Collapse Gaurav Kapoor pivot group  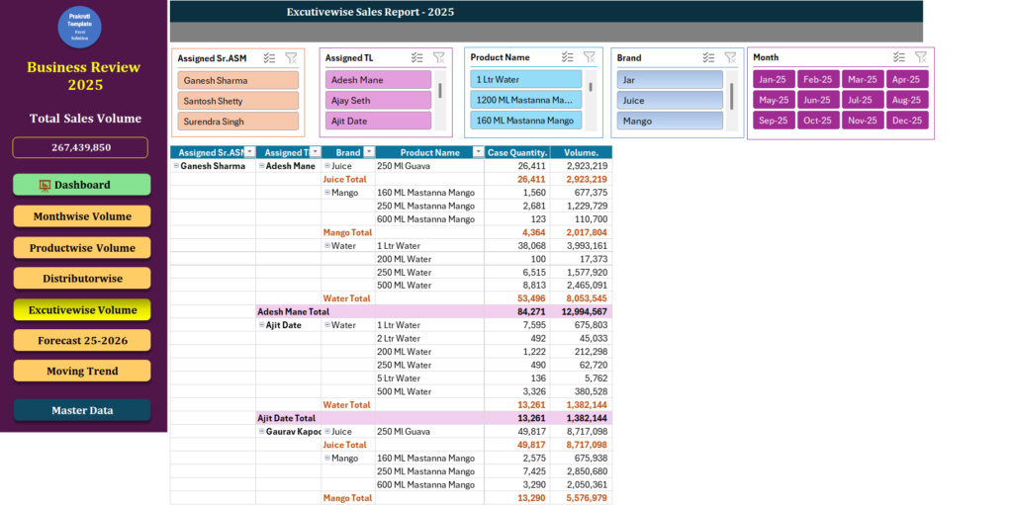point(261,431)
